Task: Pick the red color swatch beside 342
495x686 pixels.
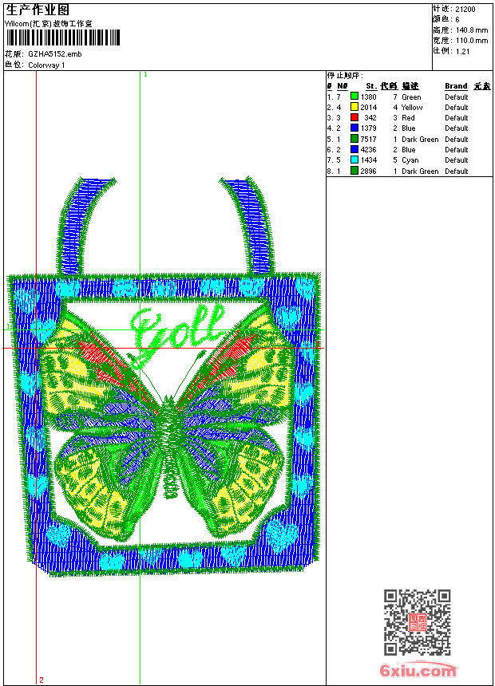Action: coord(354,117)
